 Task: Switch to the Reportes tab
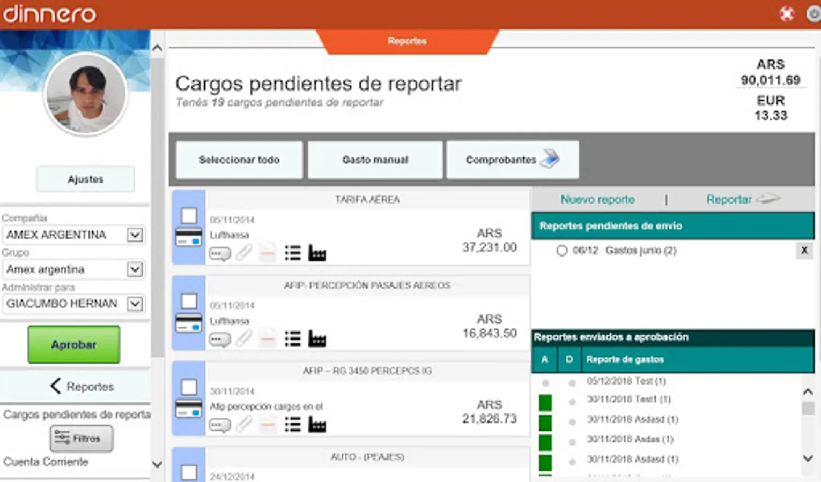point(408,41)
